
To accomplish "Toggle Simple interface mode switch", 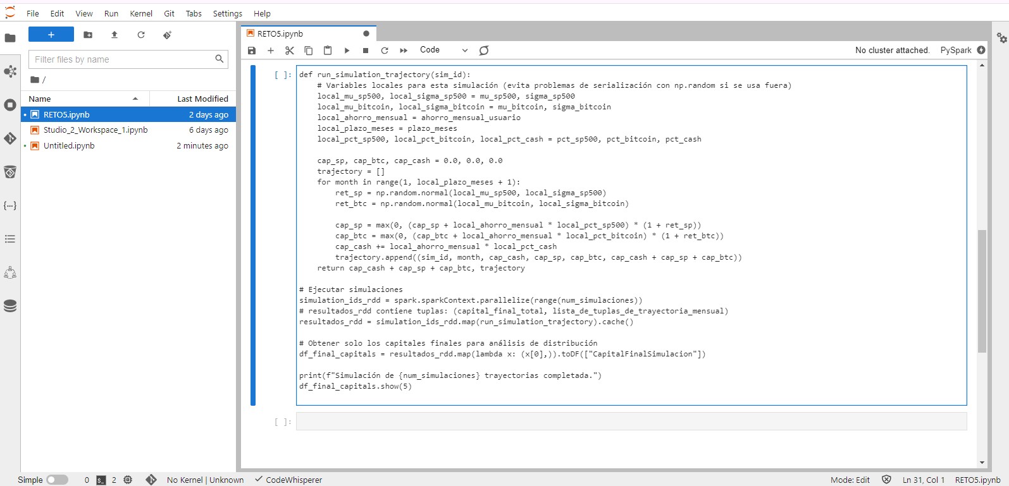I will click(x=57, y=480).
